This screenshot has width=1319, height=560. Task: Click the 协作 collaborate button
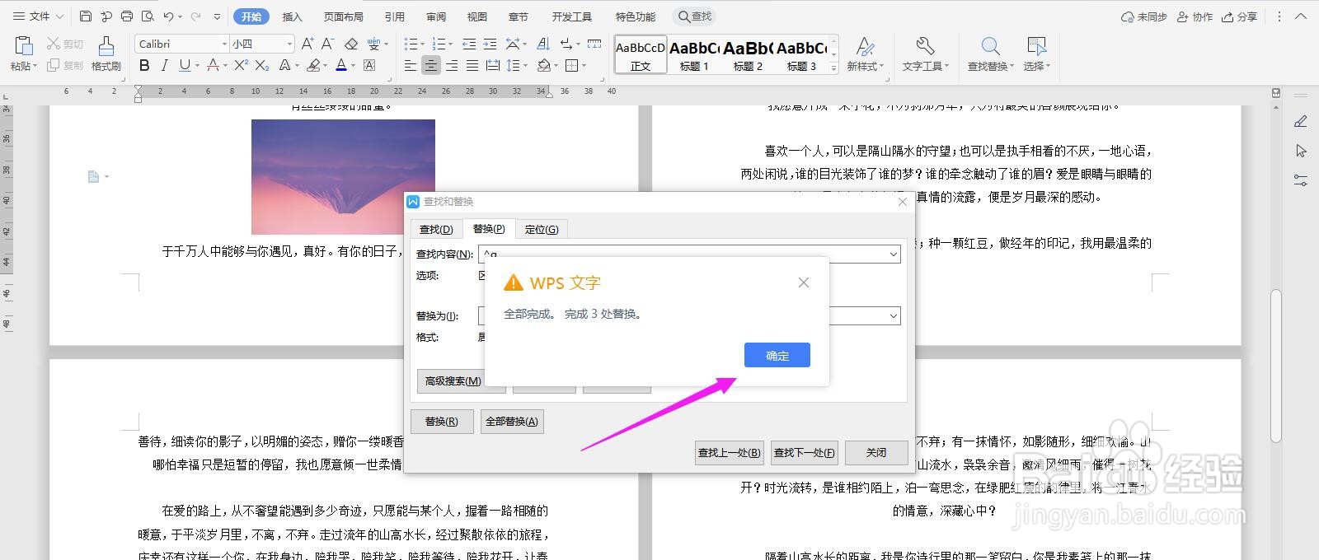[1195, 16]
